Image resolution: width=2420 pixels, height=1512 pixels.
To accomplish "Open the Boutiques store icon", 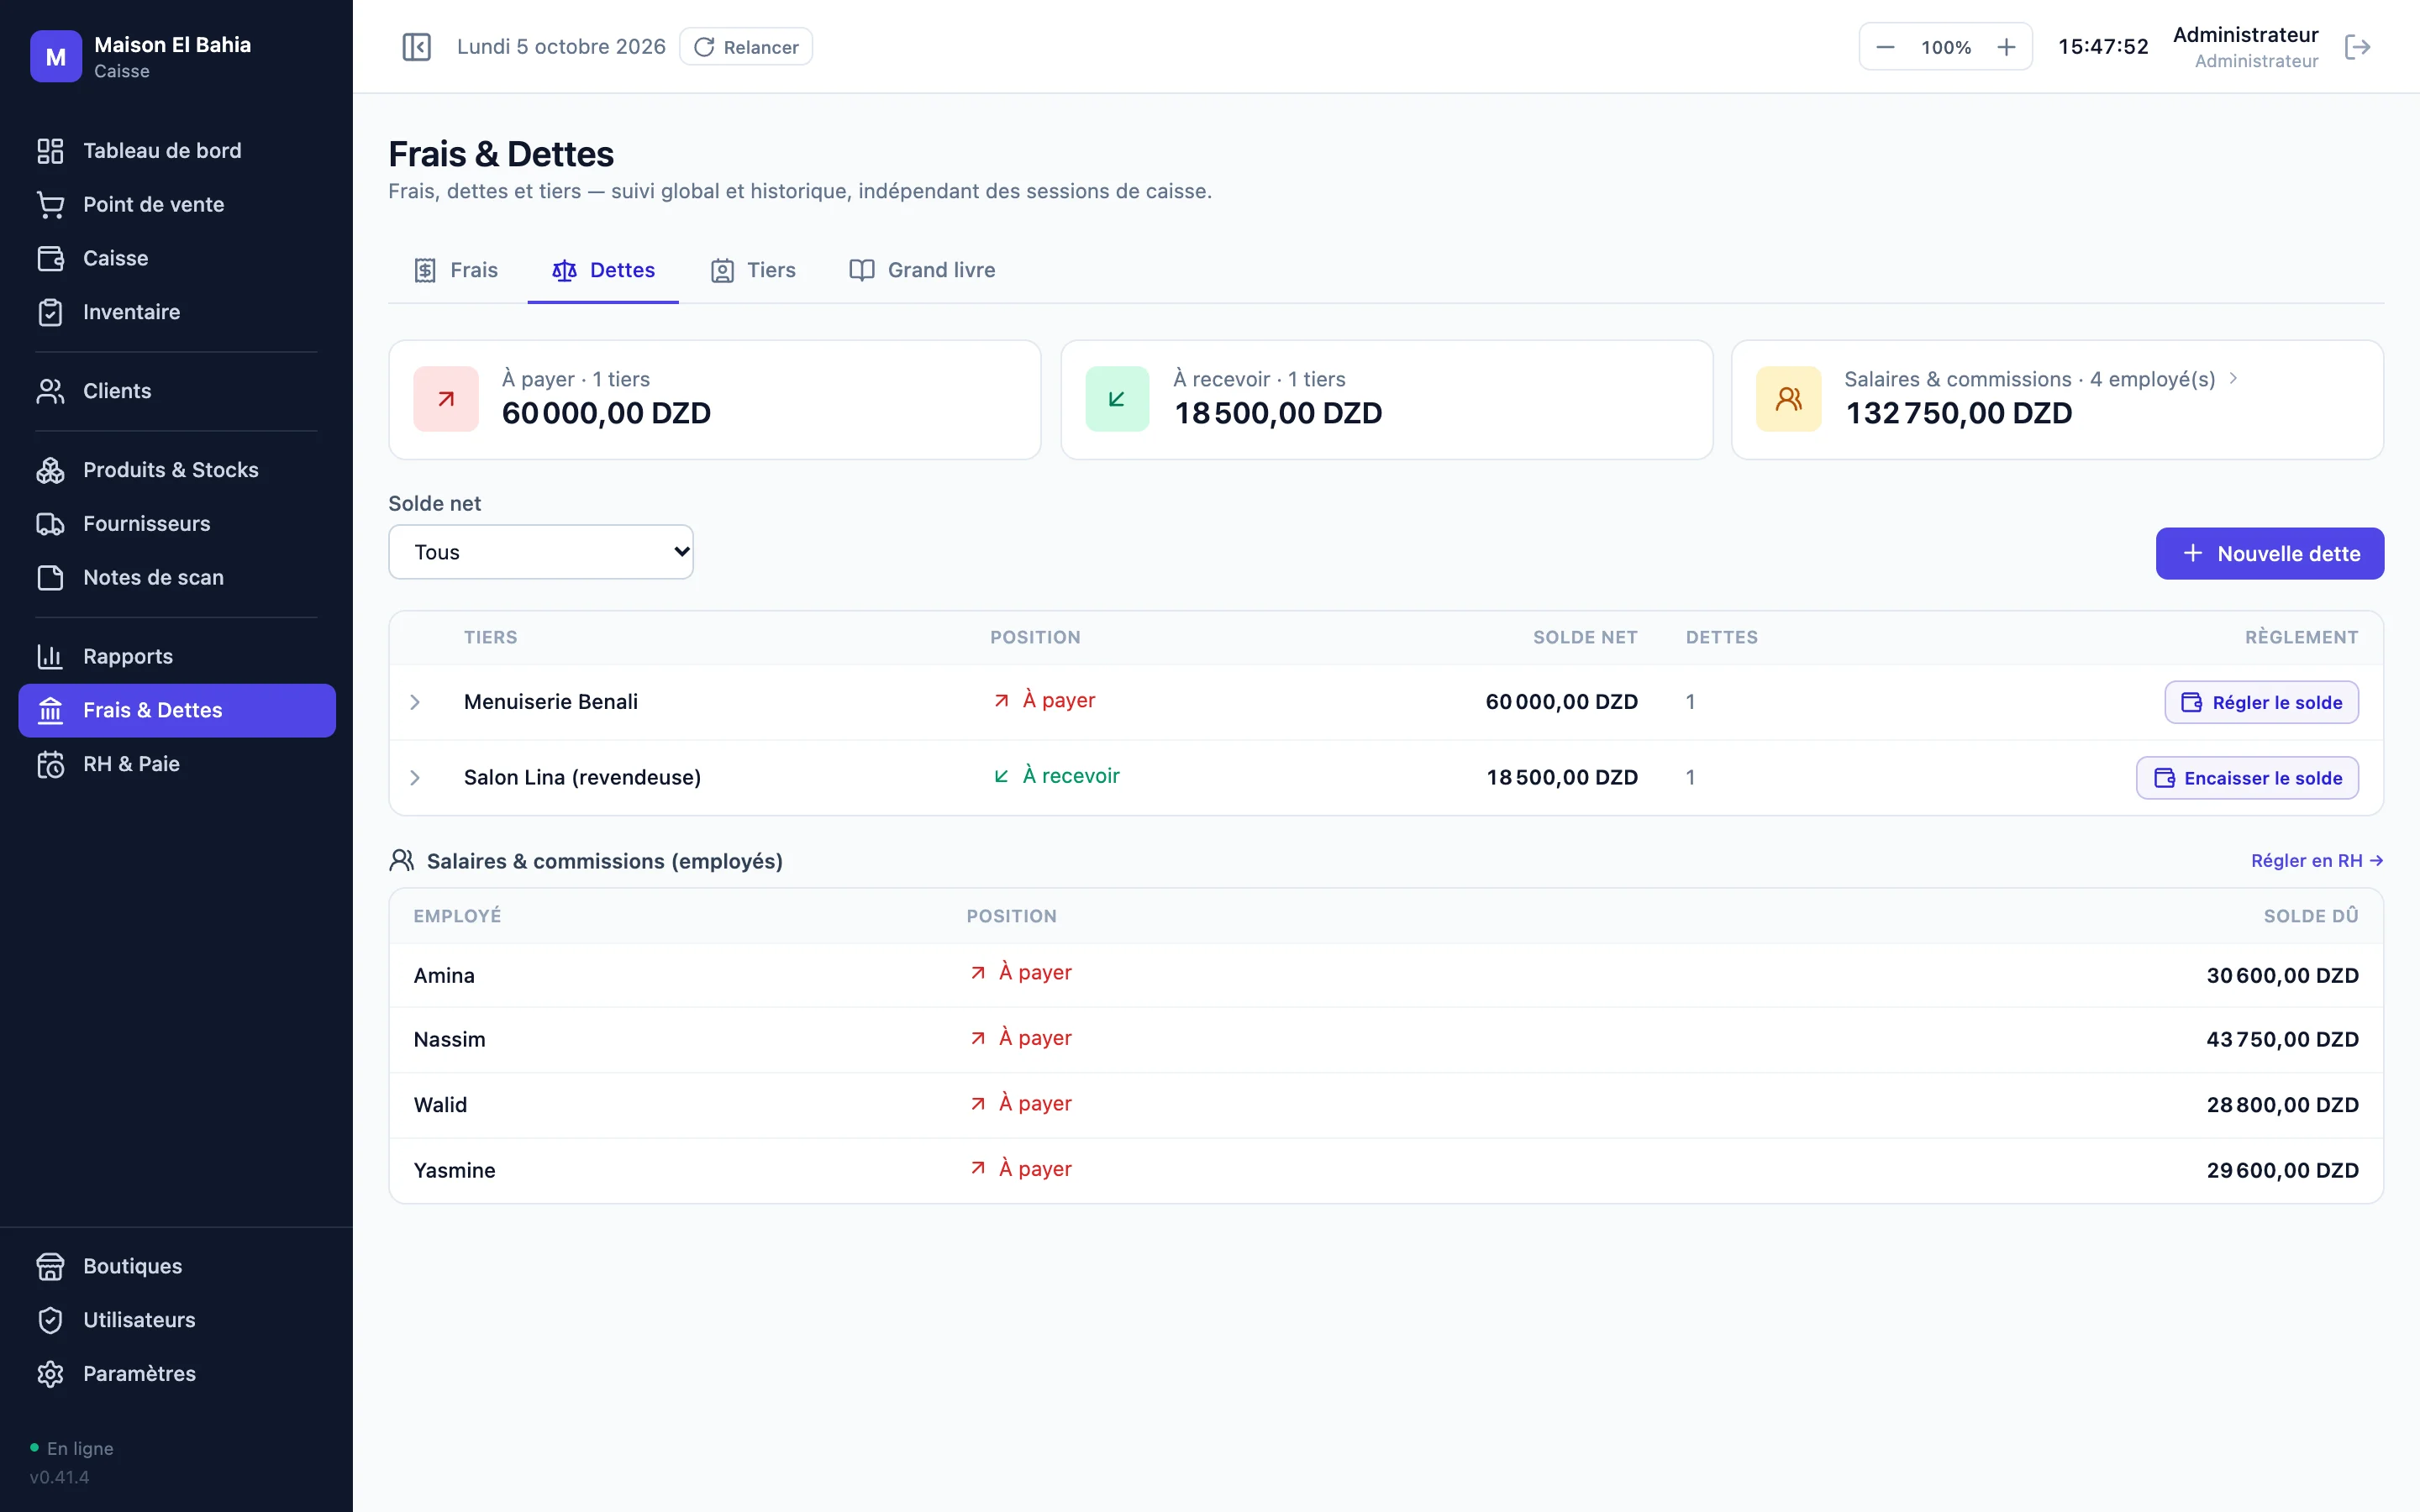I will click(x=50, y=1266).
